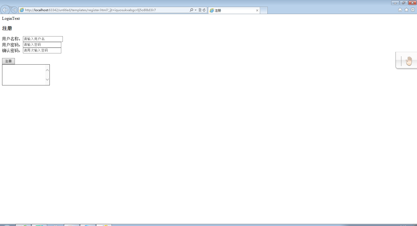Image resolution: width=417 pixels, height=226 pixels.
Task: Click the textarea scroll down arrow
Action: tap(47, 79)
